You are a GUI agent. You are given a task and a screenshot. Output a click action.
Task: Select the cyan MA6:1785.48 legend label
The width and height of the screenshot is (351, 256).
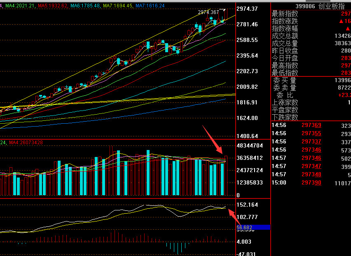(x=85, y=6)
